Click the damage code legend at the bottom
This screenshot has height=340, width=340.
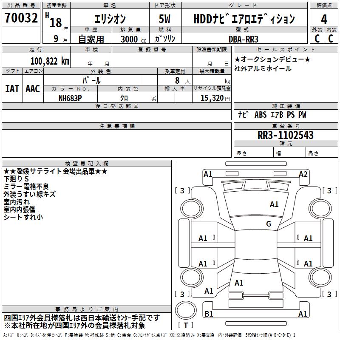tap(150, 335)
